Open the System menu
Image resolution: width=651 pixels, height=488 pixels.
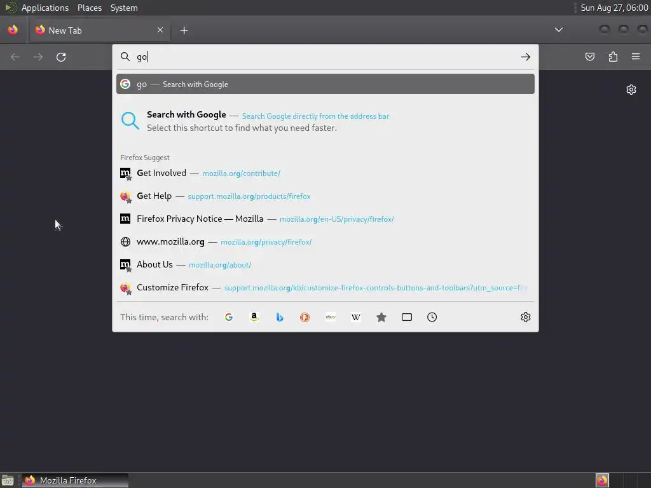(x=124, y=8)
